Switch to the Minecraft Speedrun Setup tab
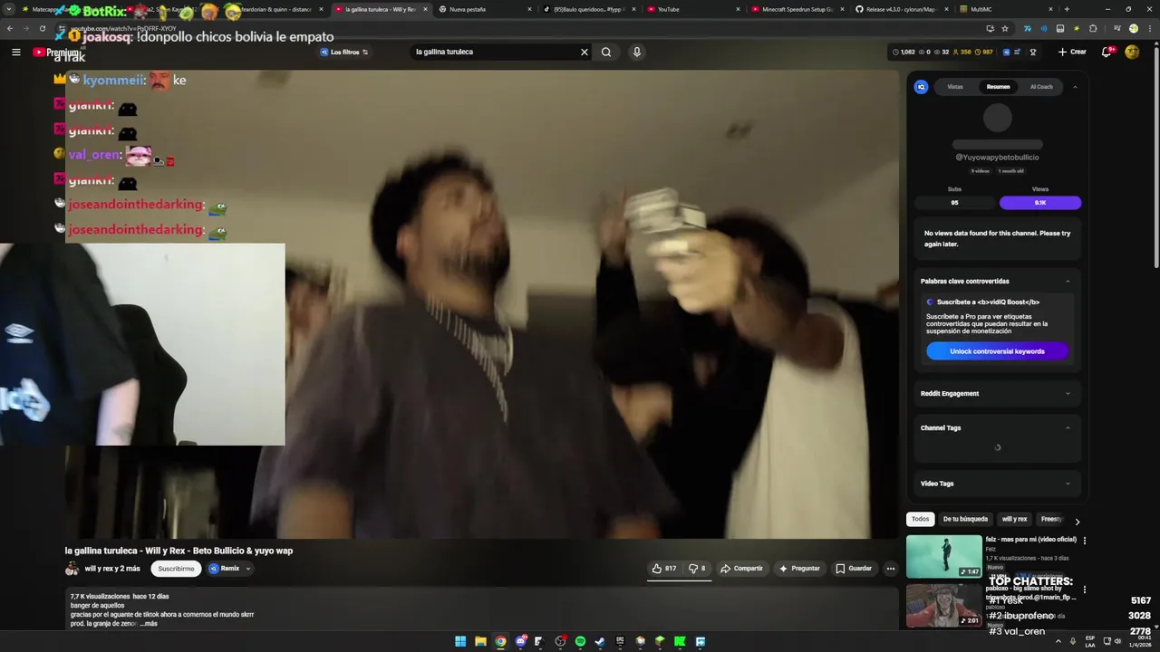 (x=797, y=9)
